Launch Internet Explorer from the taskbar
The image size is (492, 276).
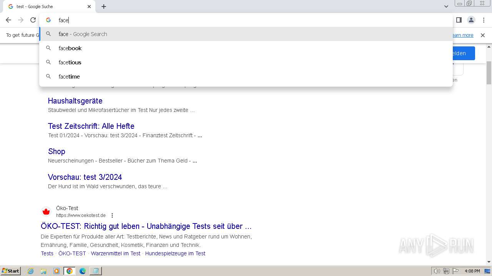31,271
